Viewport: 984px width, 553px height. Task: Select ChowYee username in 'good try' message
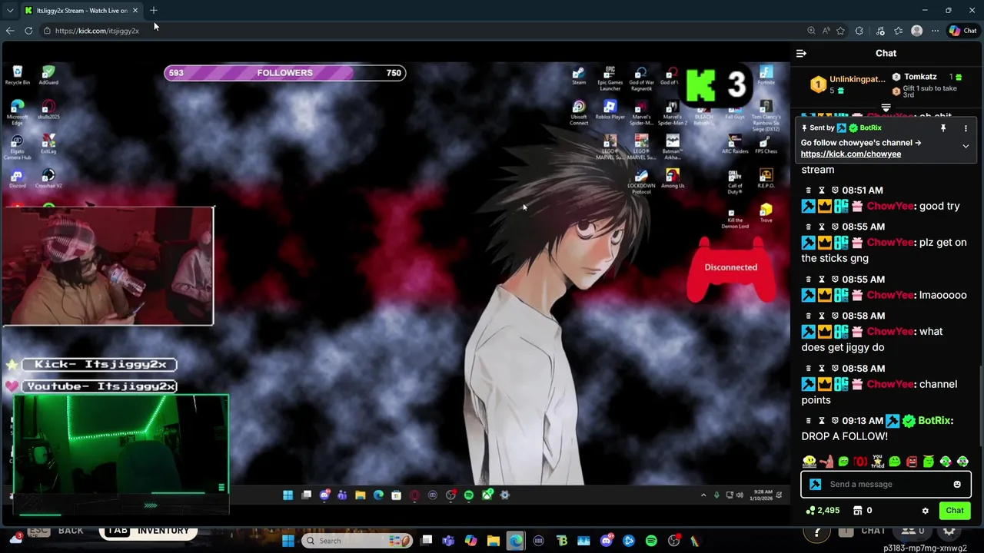(x=890, y=206)
